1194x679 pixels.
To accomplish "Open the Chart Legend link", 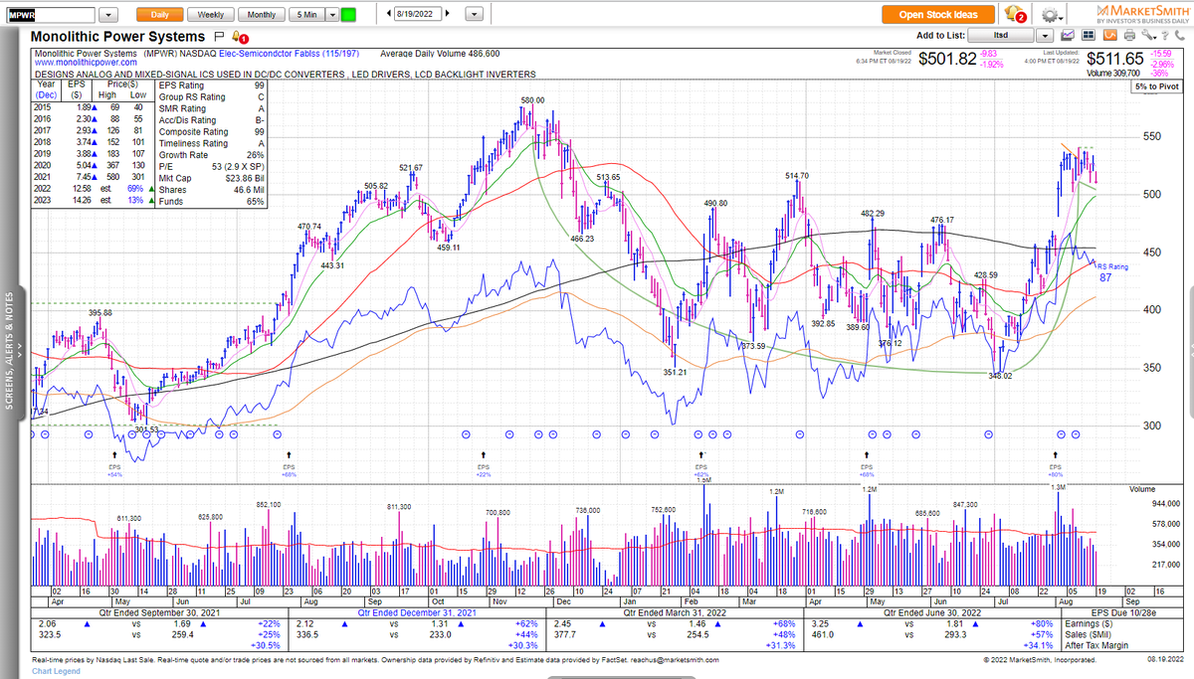I will click(58, 672).
